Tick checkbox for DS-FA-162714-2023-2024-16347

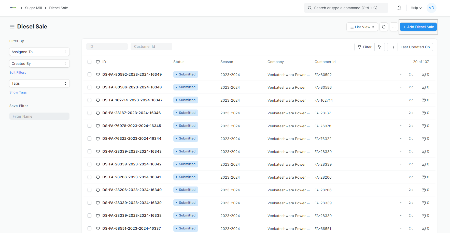(x=89, y=100)
